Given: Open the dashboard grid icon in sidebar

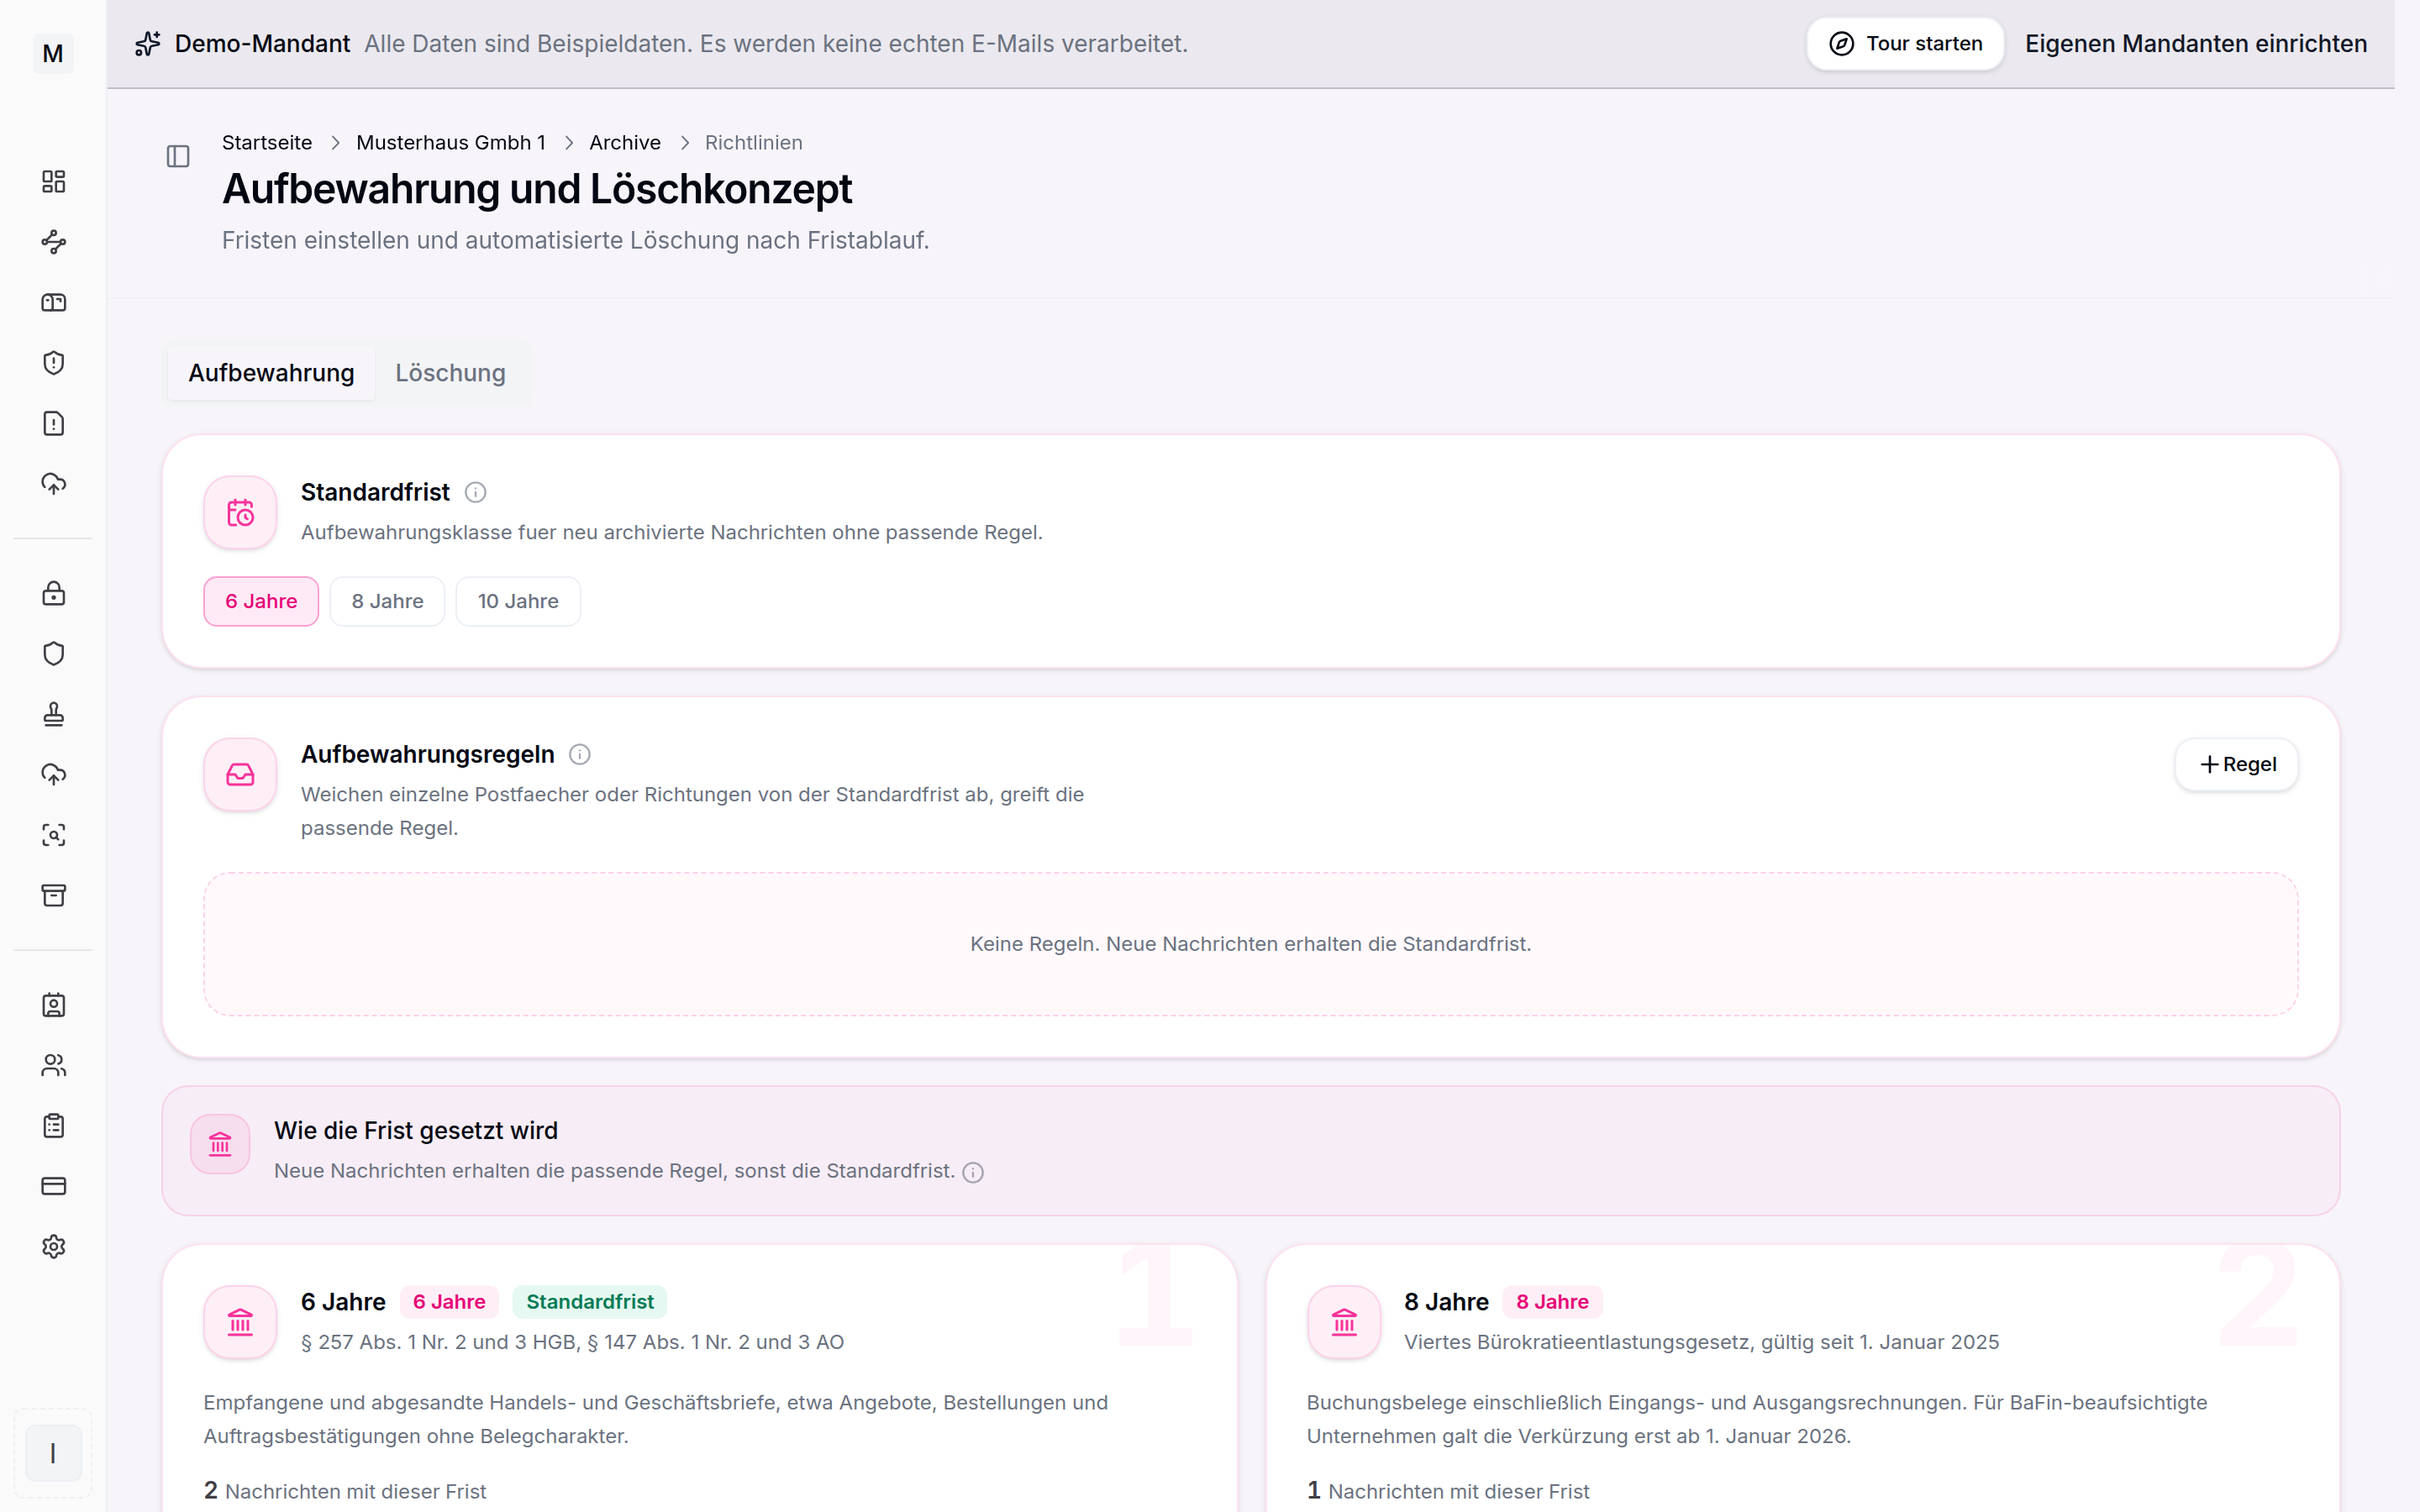Looking at the screenshot, I should [53, 181].
